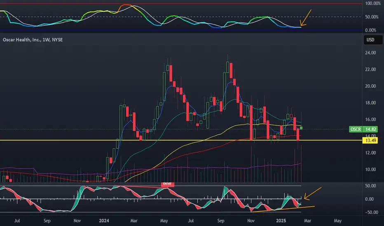Select the yellow 13.49 price level label
Viewport: 384px width, 226px height.
(370, 140)
